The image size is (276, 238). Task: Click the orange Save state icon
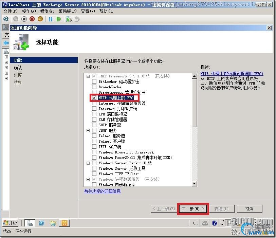(x=40, y=19)
